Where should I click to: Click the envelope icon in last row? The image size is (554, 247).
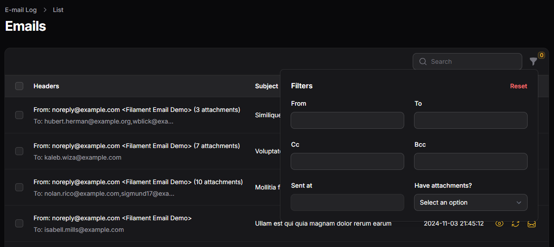click(532, 223)
